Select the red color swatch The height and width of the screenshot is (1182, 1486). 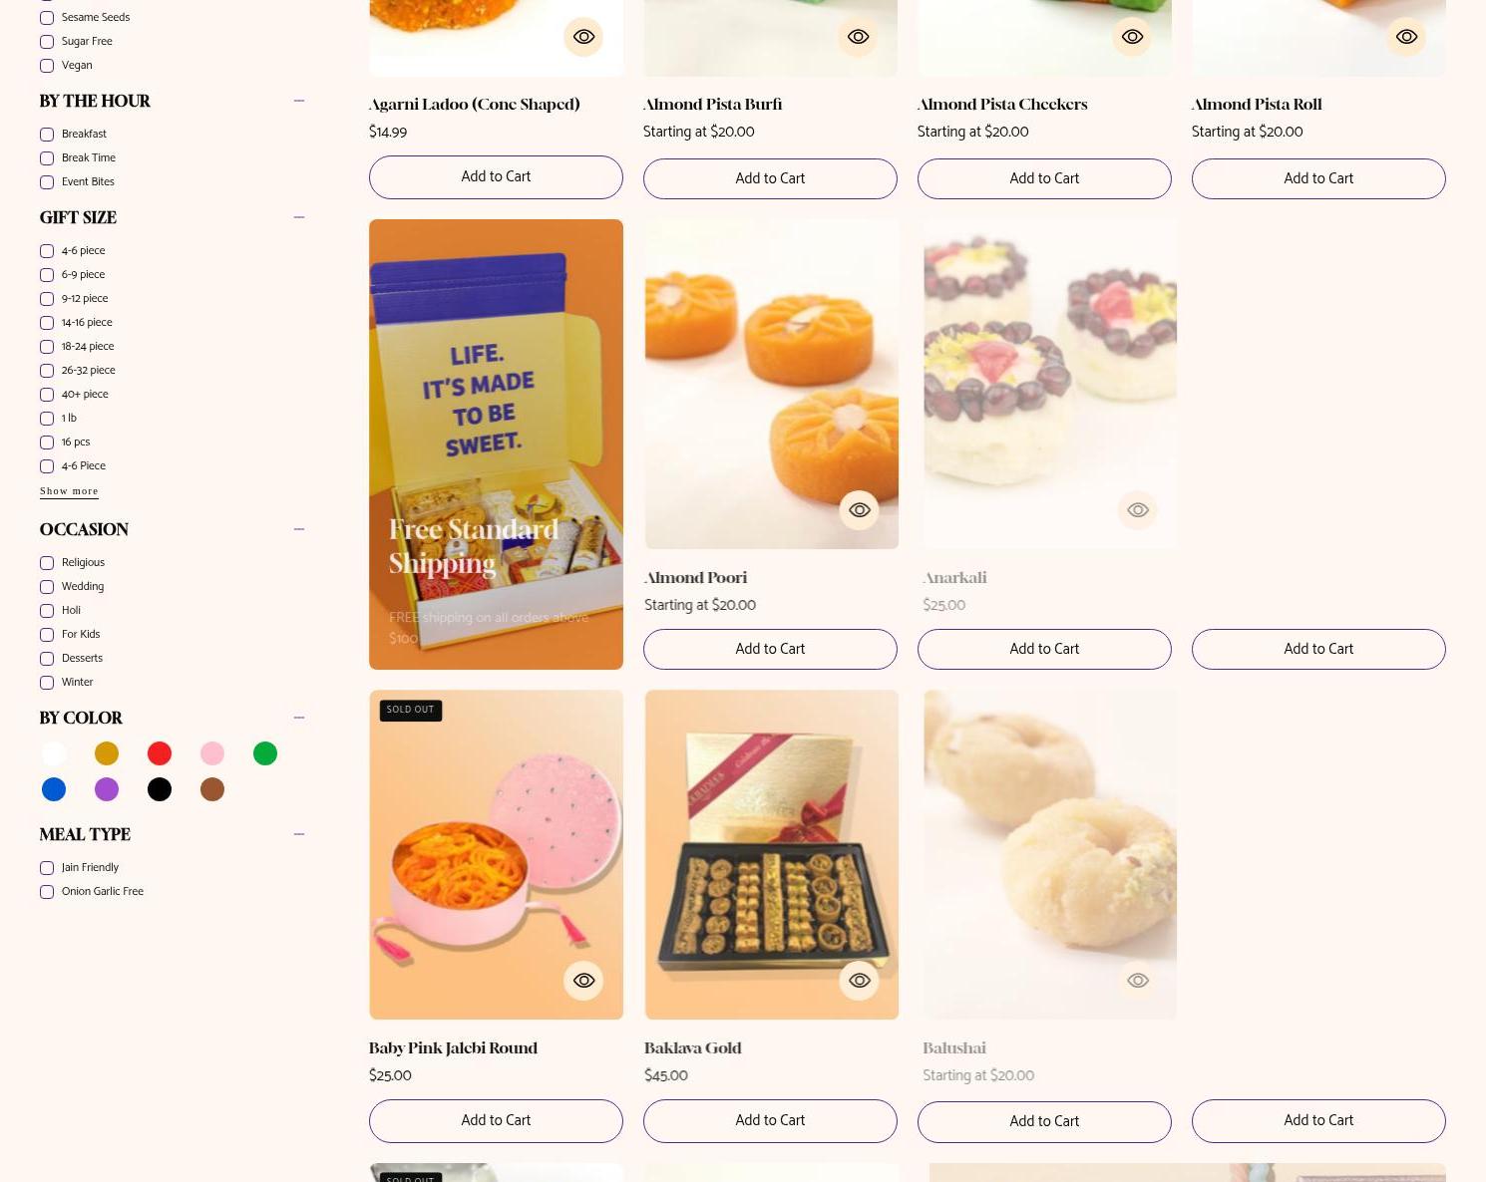[x=160, y=753]
